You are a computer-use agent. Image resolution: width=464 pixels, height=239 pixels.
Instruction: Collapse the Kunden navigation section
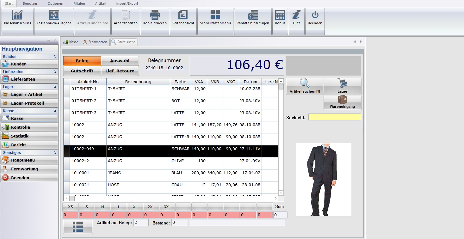click(55, 57)
